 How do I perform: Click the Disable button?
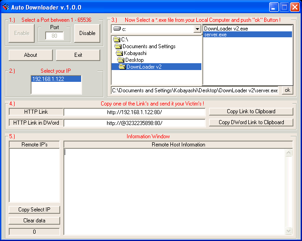tap(87, 33)
